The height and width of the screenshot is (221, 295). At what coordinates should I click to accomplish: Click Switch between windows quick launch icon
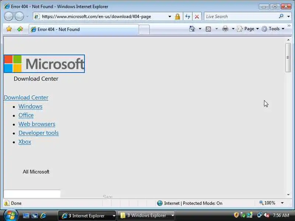click(35, 215)
